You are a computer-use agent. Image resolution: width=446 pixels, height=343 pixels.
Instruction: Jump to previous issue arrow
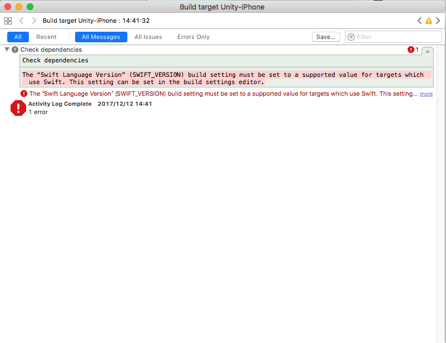(x=419, y=21)
